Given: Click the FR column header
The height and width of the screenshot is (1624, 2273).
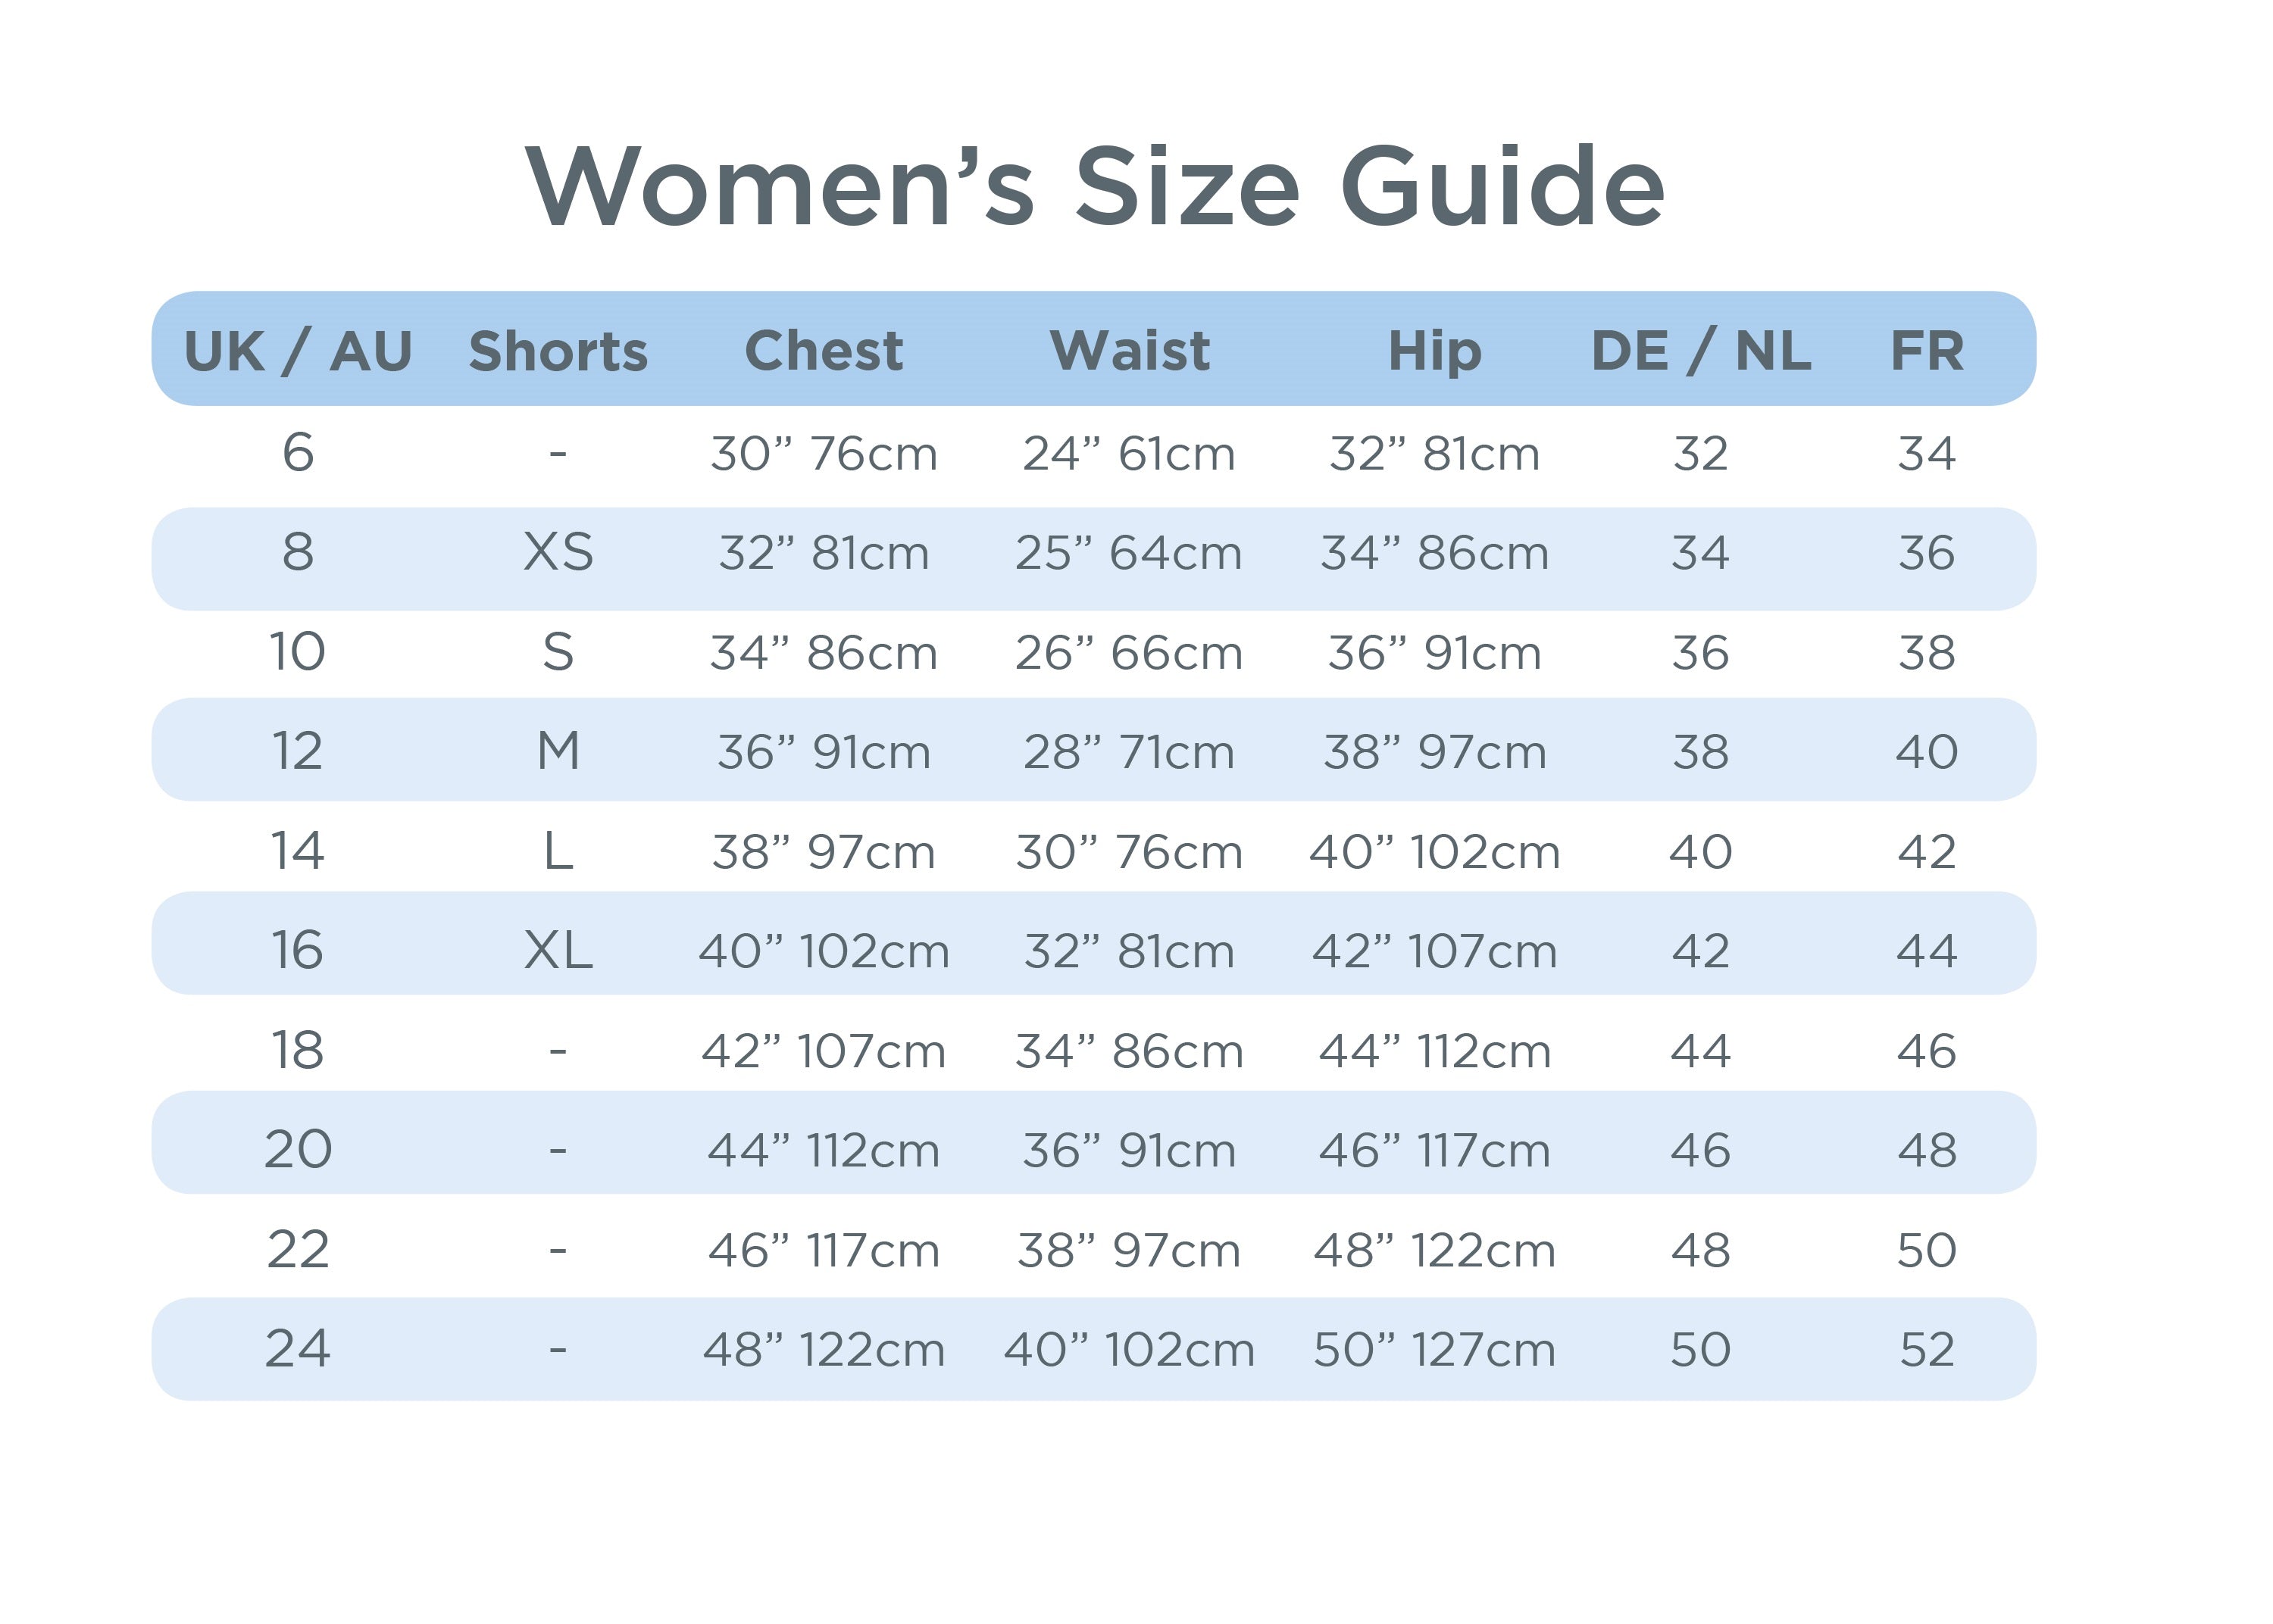Looking at the screenshot, I should pos(1927,351).
